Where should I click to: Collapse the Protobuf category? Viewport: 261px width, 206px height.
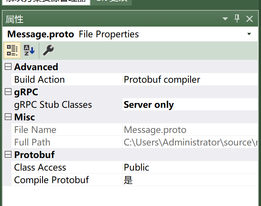point(7,155)
